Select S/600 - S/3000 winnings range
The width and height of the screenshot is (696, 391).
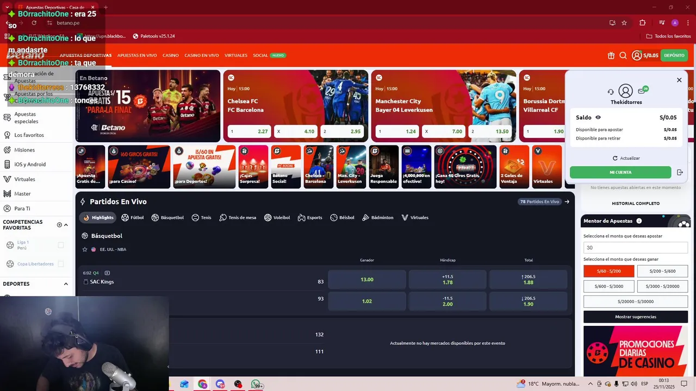pyautogui.click(x=609, y=286)
